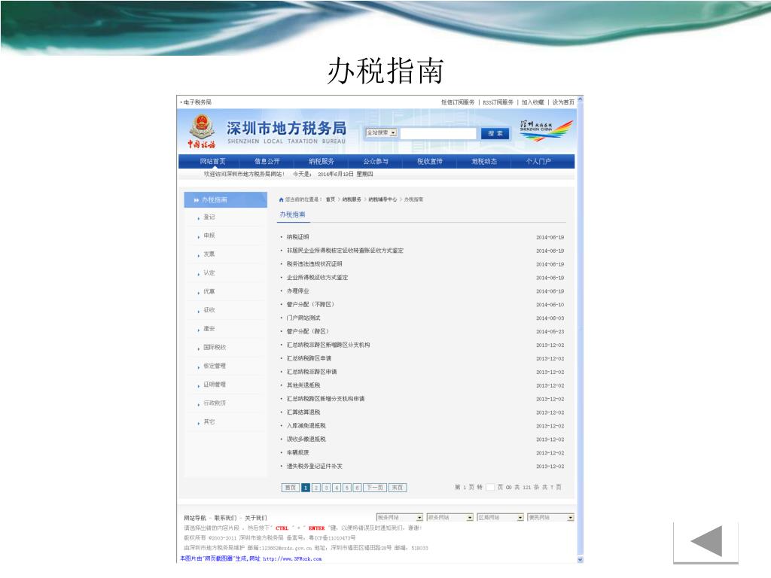This screenshot has height=578, width=771.
Task: Select 行政救济 in the left sidebar
Action: [x=215, y=403]
